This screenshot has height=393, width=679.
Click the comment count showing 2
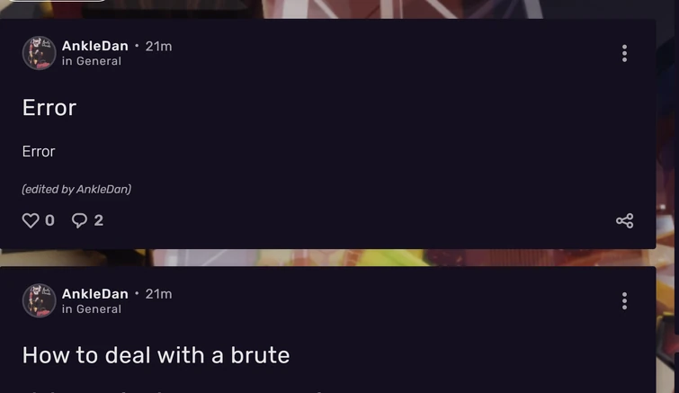(x=99, y=220)
